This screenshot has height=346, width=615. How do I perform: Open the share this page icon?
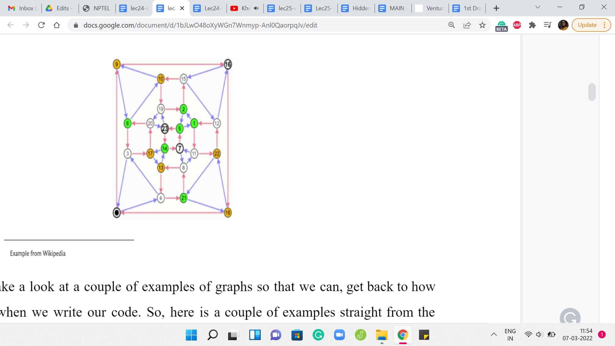click(467, 25)
